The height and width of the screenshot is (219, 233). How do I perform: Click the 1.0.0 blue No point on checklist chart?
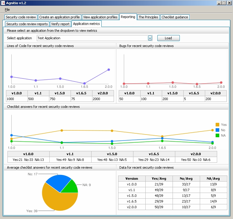pyautogui.click(x=11, y=135)
